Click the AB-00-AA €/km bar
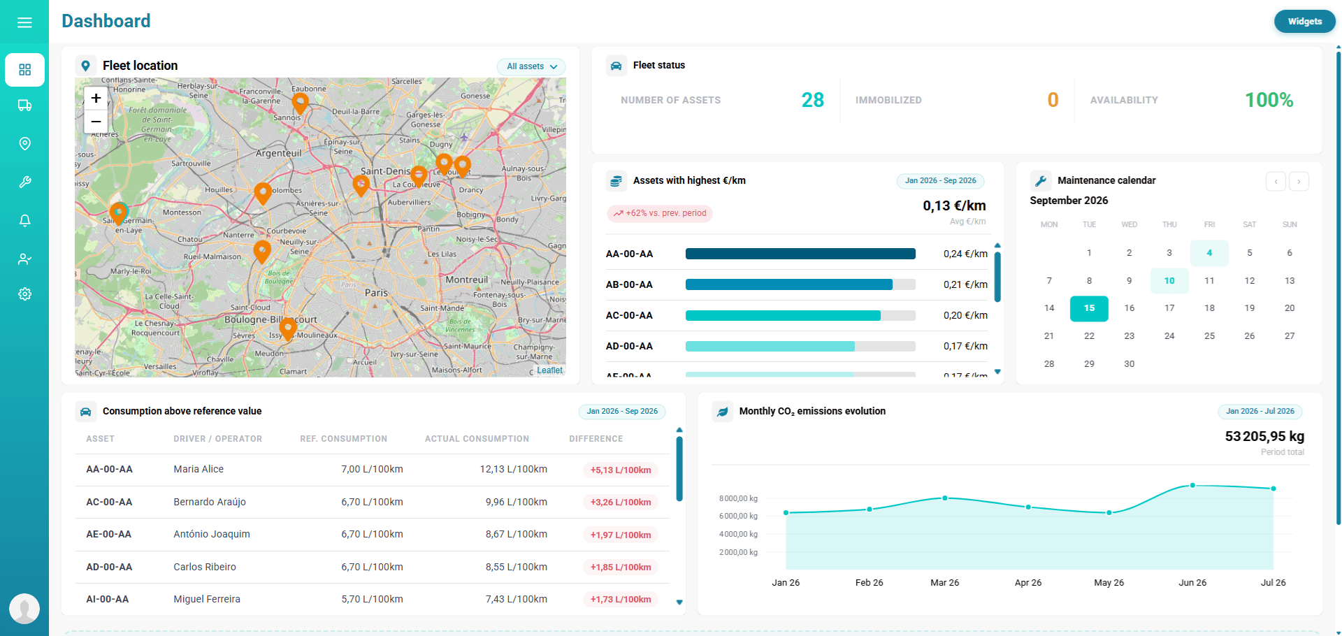Screen dimensions: 1342x636 pos(800,284)
